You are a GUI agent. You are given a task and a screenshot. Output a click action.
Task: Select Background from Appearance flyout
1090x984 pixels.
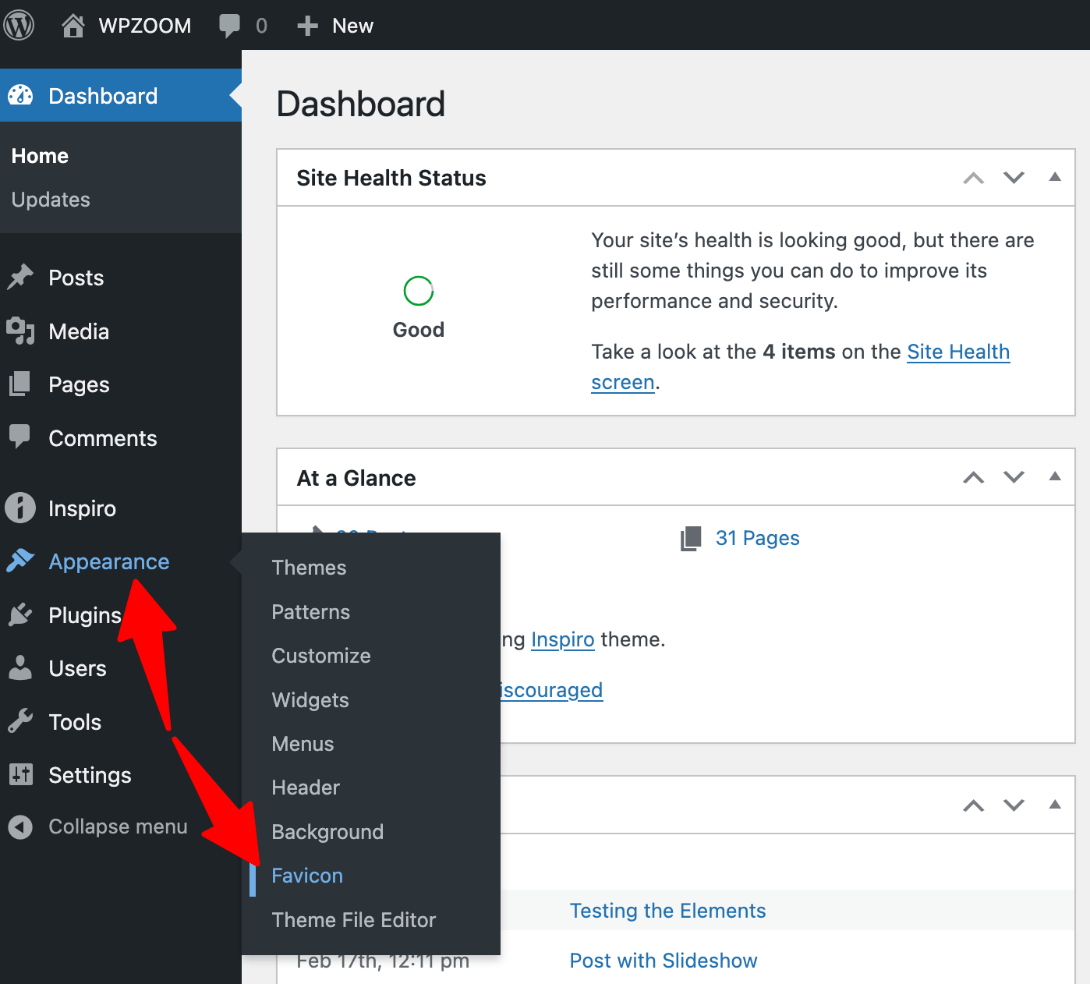pos(327,832)
